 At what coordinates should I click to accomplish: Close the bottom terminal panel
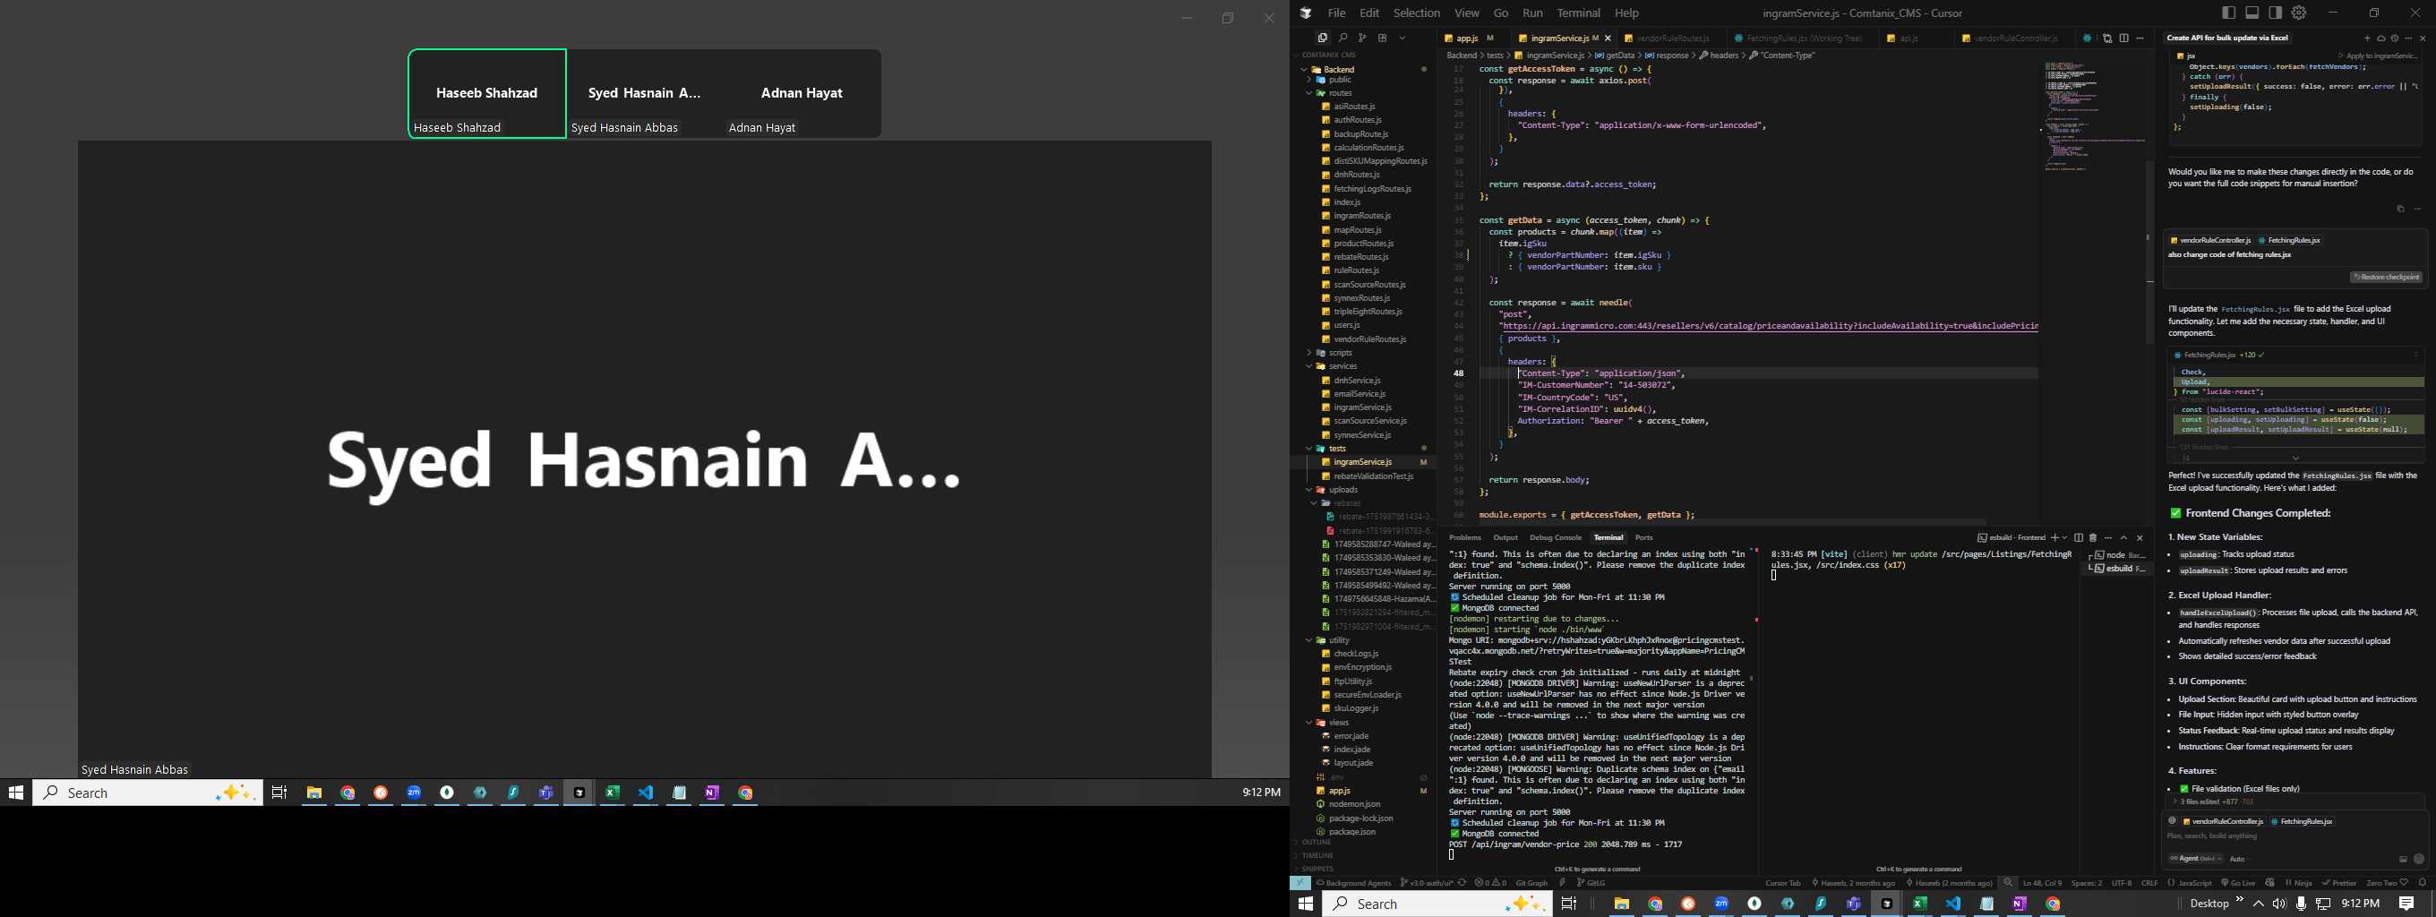2140,537
